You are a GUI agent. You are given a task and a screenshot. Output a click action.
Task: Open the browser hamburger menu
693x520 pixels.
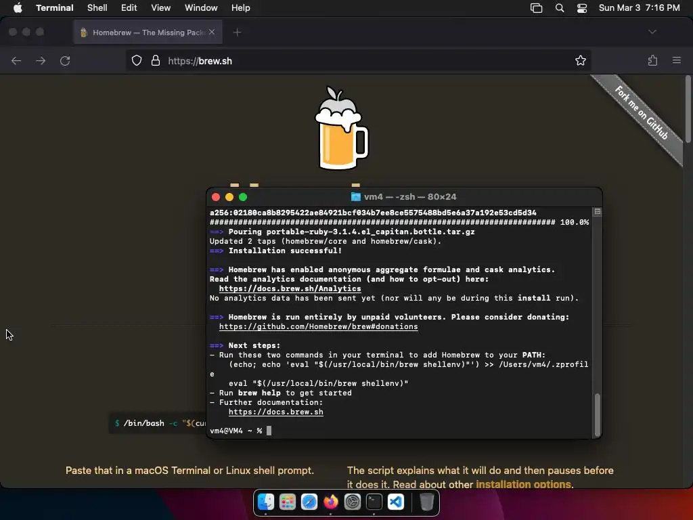[677, 60]
